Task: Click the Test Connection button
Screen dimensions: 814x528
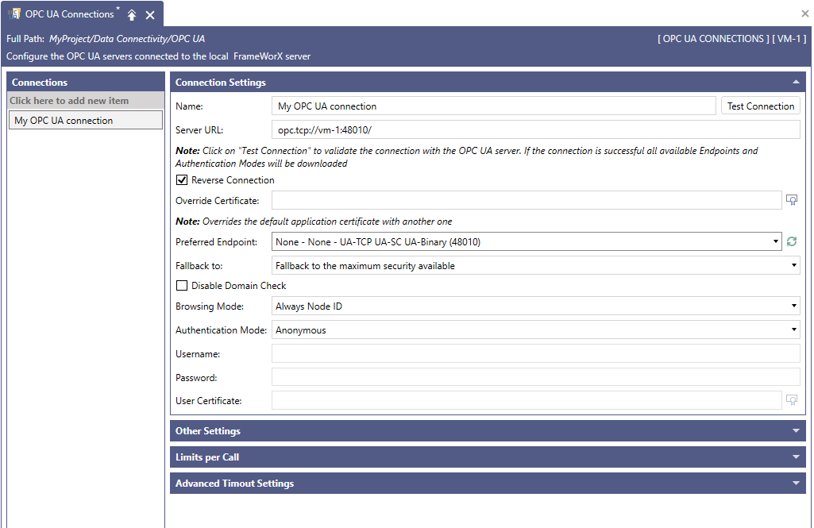Action: point(761,106)
